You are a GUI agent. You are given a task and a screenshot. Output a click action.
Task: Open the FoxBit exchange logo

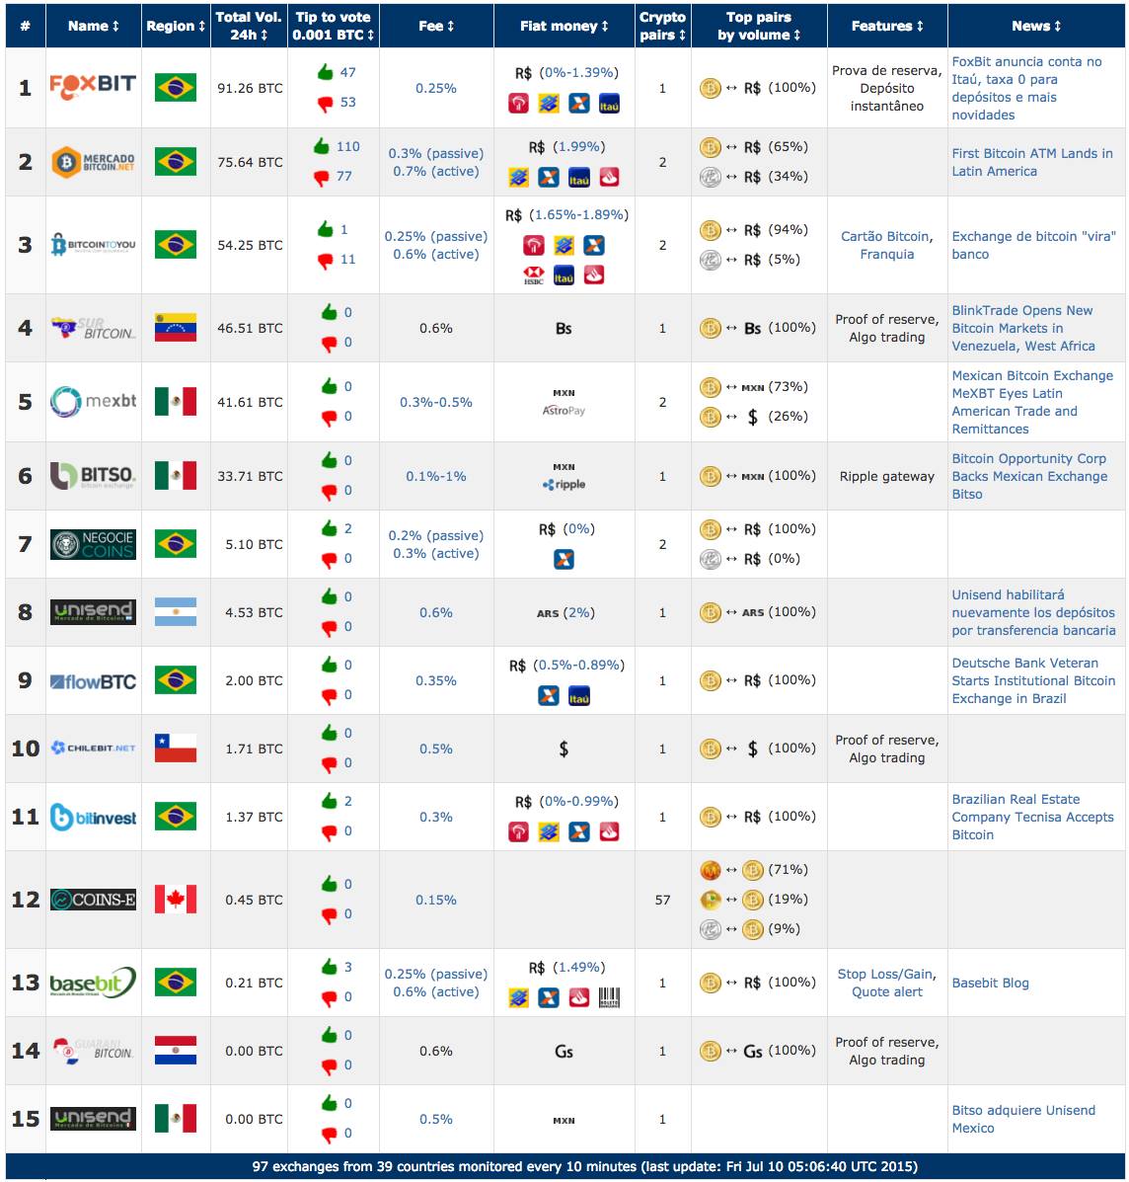(94, 88)
